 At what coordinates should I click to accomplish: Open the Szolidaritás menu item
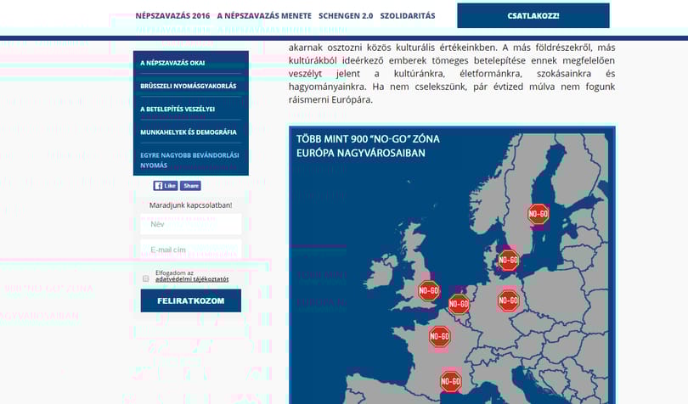pos(408,16)
